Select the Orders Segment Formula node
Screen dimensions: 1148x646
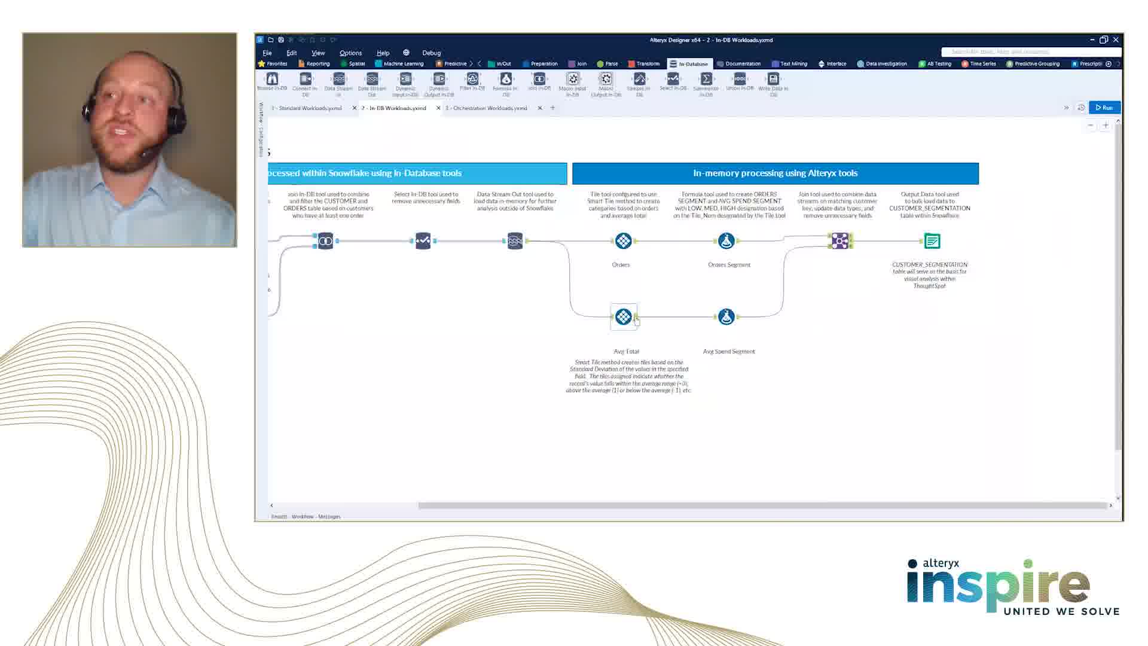pos(726,241)
